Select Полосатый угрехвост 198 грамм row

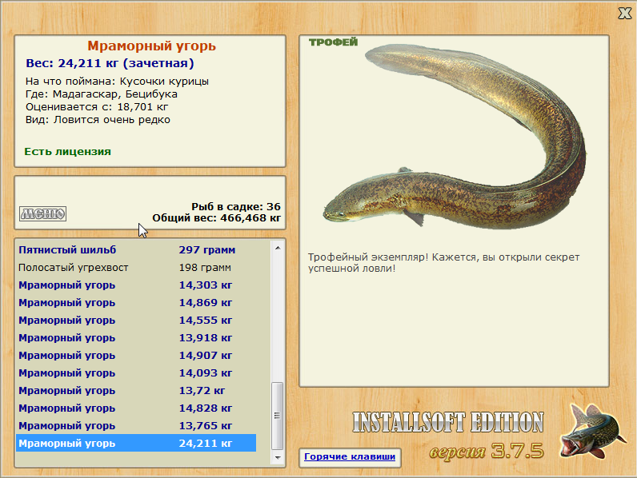pyautogui.click(x=136, y=268)
